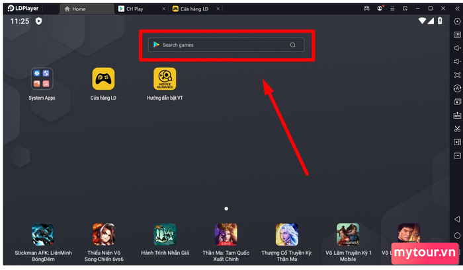
Task: Open LDPlayer settings hexagon icon in sidebar
Action: [457, 22]
